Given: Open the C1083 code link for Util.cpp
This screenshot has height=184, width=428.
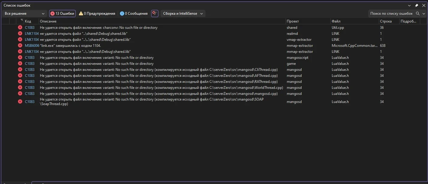Looking at the screenshot, I should tap(29, 28).
